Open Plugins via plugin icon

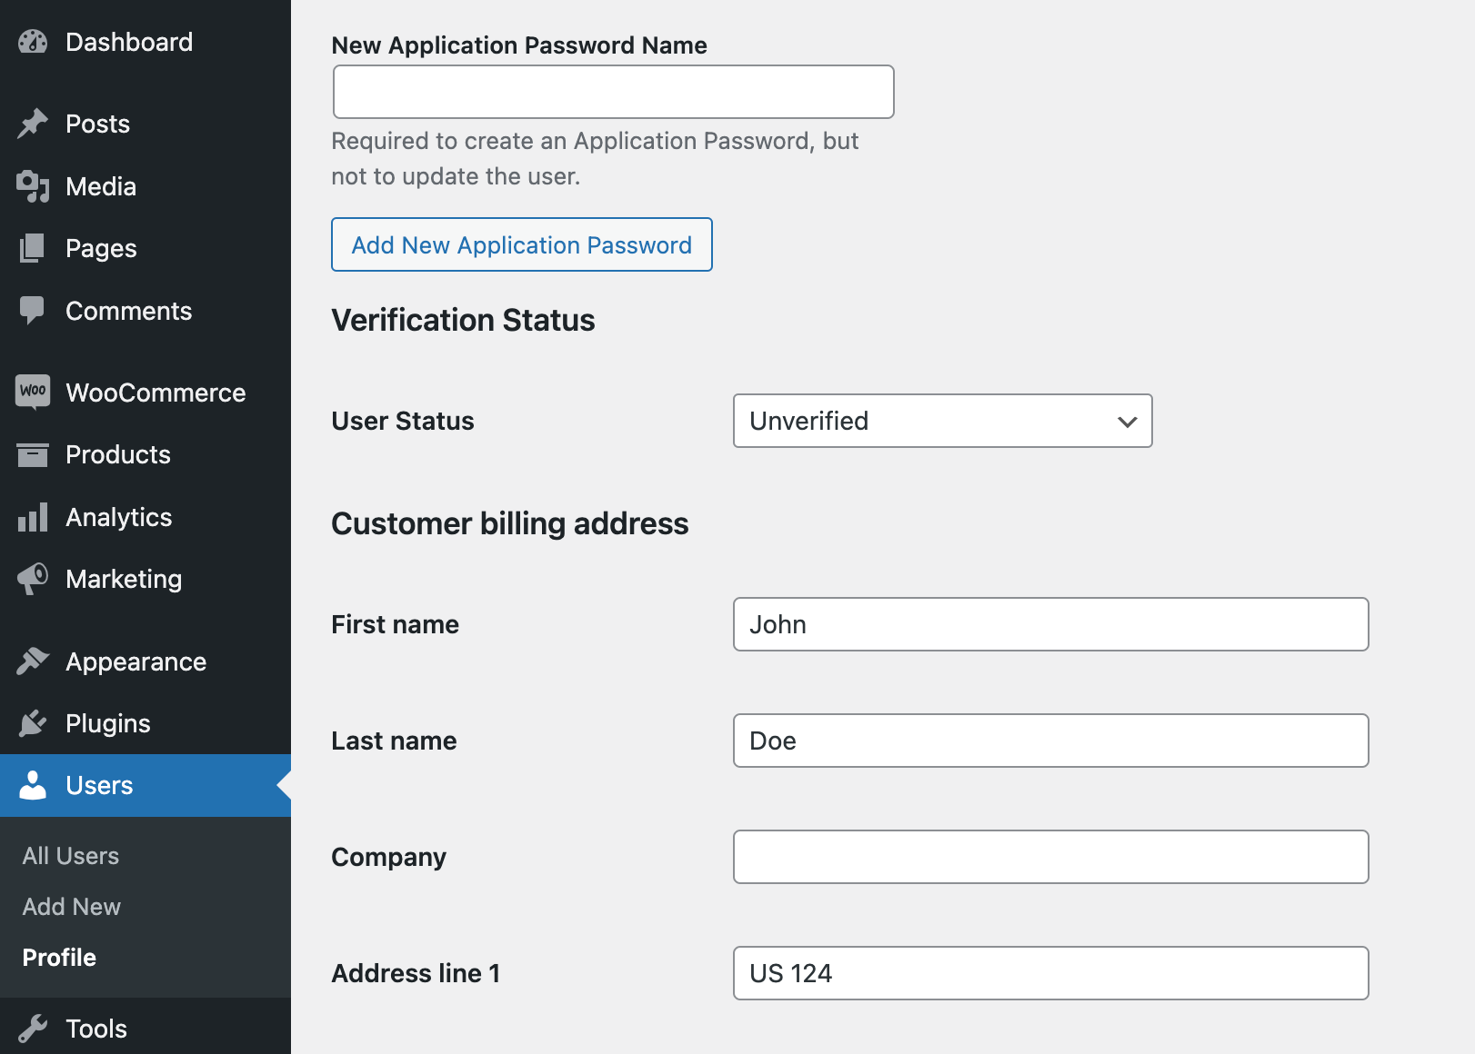[x=32, y=723]
